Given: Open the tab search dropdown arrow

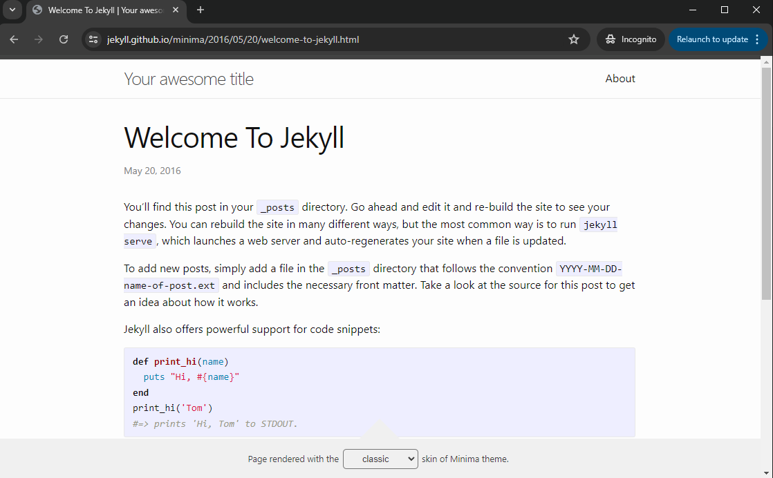Looking at the screenshot, I should 12,10.
